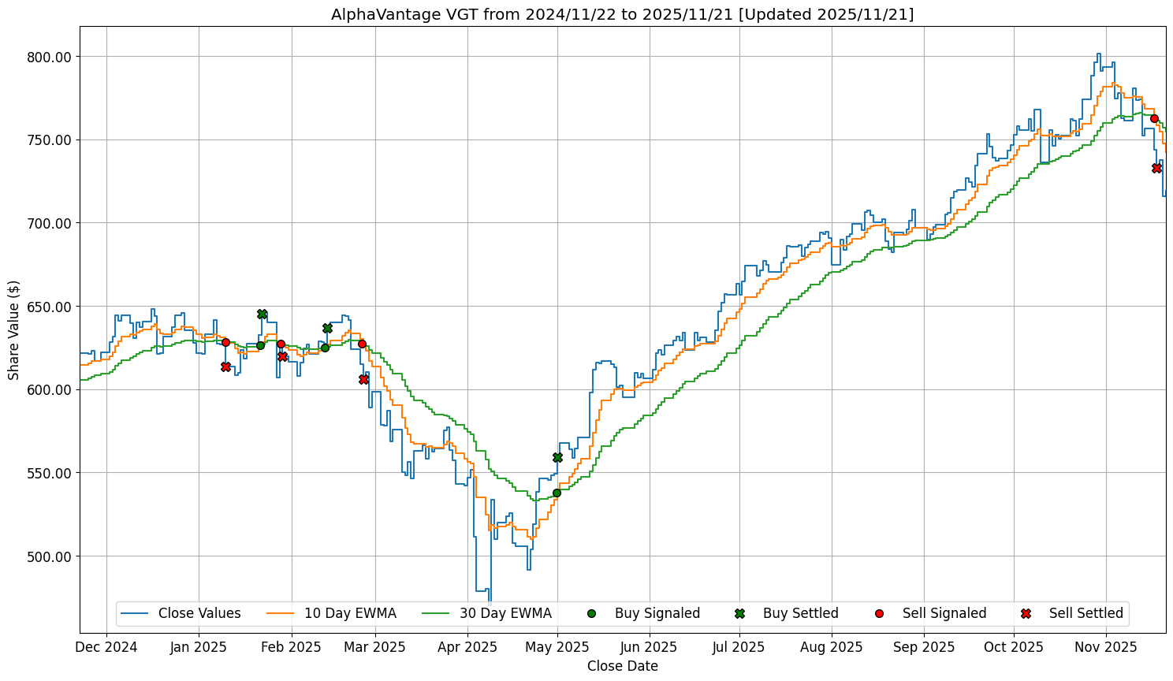The width and height of the screenshot is (1173, 681).
Task: Select the green buy signaled dot near May 2025
Action: pos(557,493)
